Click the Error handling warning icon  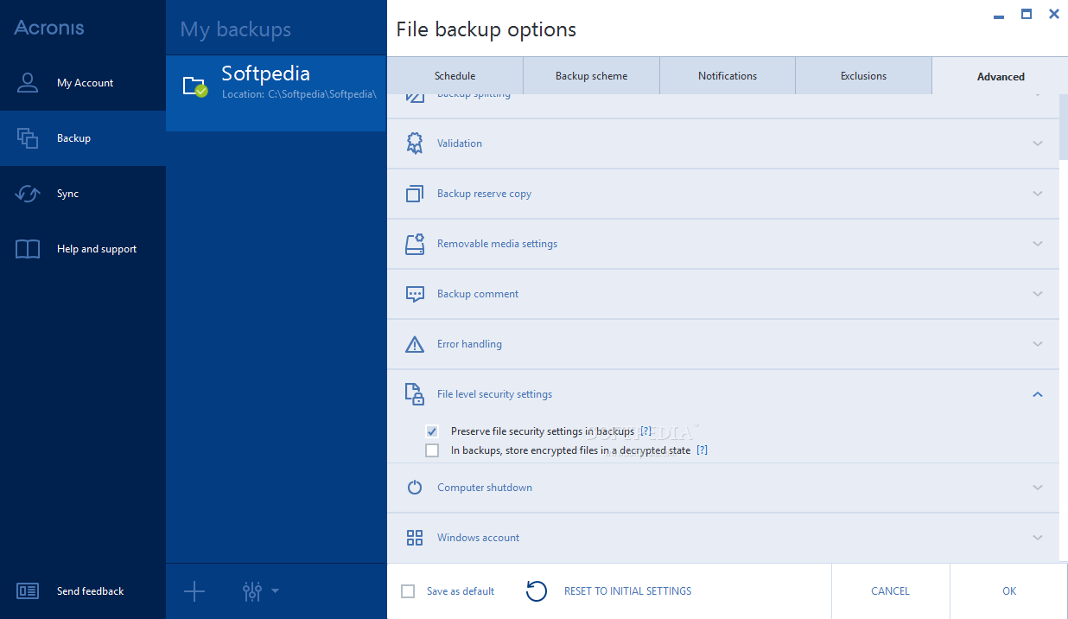(x=415, y=344)
